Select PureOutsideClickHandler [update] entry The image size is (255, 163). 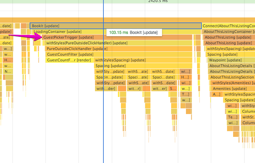pos(119,49)
